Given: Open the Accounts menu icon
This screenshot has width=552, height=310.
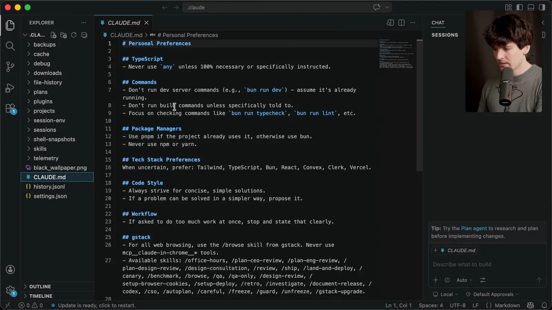Looking at the screenshot, I should (10, 269).
